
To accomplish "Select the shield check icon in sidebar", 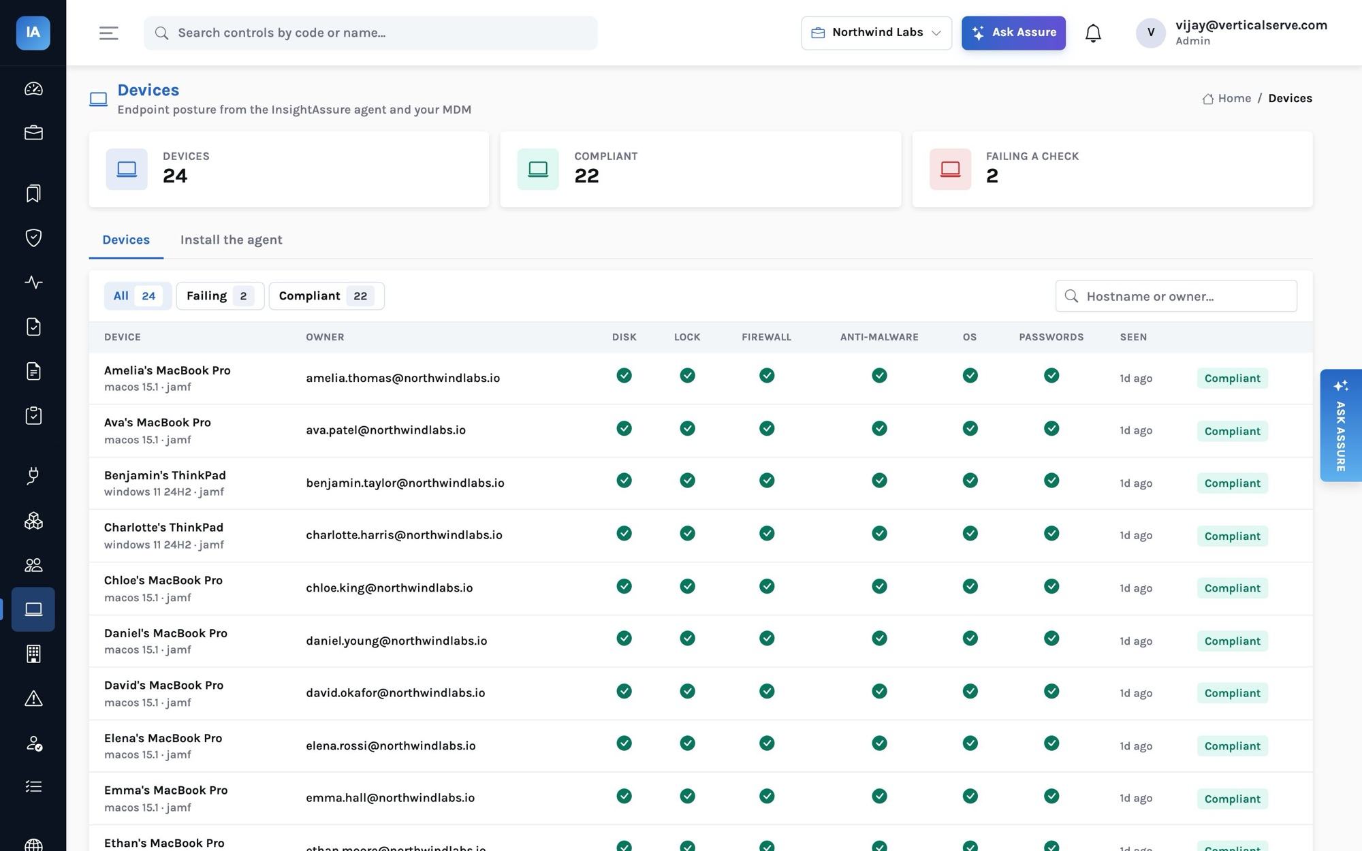I will pyautogui.click(x=33, y=238).
